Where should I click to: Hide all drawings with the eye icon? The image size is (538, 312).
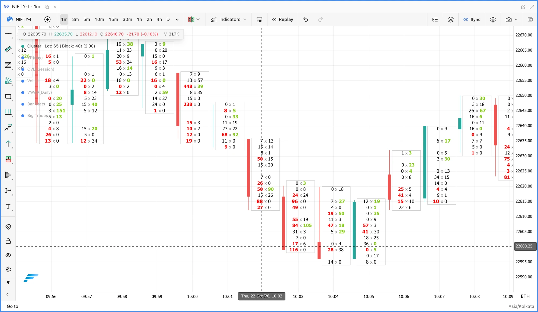(8, 255)
